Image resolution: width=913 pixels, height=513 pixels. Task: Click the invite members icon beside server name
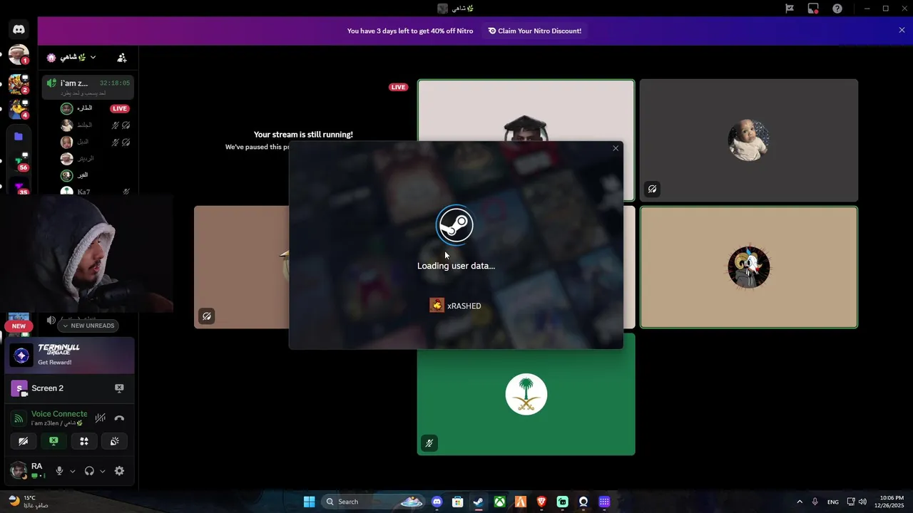click(122, 58)
